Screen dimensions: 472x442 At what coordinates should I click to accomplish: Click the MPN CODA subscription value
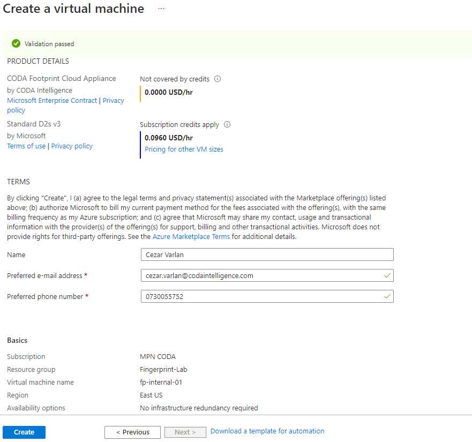tap(158, 356)
